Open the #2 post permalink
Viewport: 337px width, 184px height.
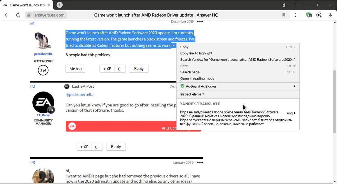pyautogui.click(x=33, y=86)
